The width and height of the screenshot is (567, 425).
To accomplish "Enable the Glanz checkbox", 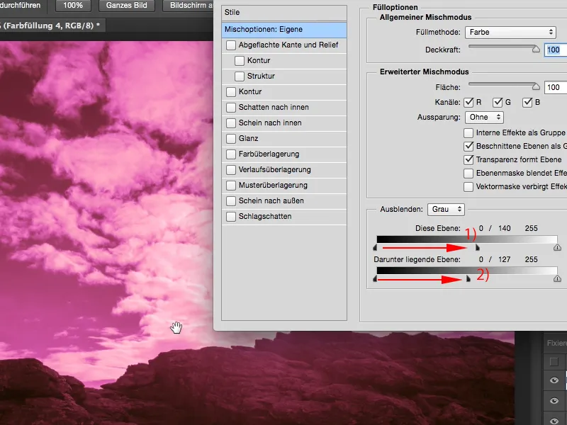I will (x=231, y=138).
